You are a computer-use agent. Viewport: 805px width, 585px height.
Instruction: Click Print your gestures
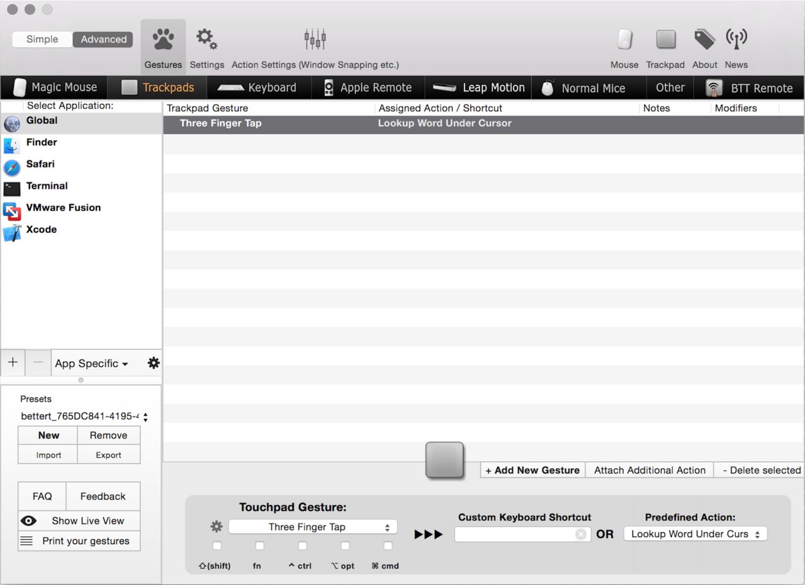point(79,541)
